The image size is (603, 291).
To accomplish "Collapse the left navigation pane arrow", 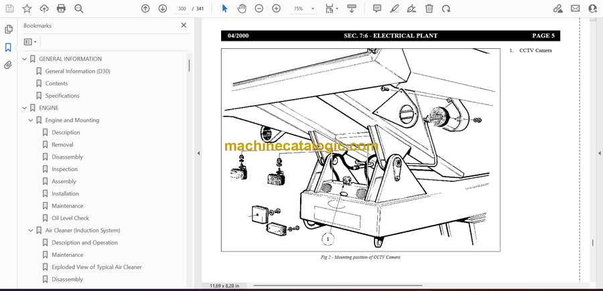I will click(198, 153).
